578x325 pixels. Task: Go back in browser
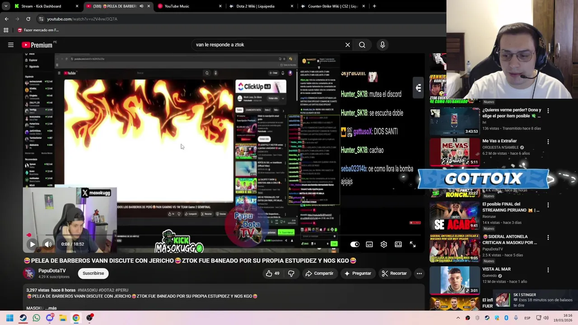[6, 19]
